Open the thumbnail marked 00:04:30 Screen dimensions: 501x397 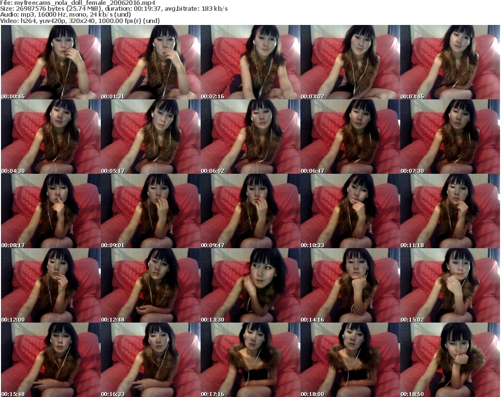pos(51,137)
